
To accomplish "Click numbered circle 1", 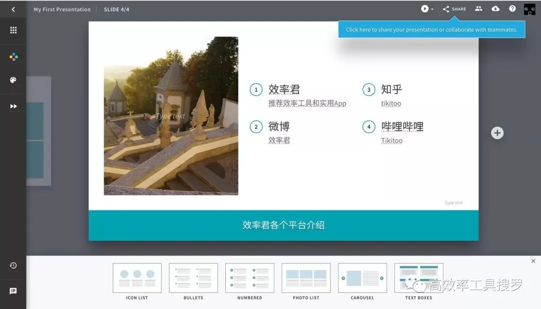I will 256,90.
